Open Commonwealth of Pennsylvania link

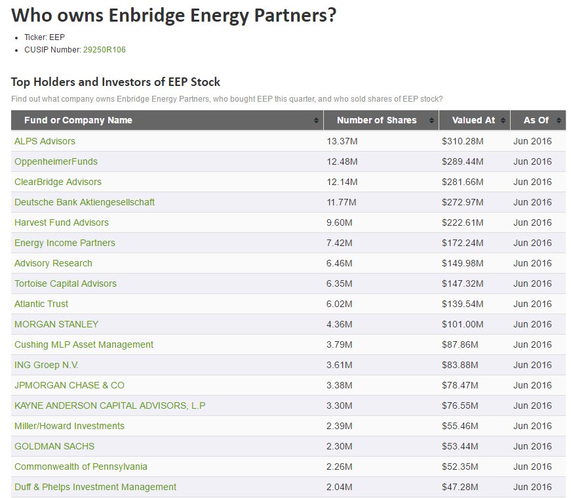pos(81,467)
